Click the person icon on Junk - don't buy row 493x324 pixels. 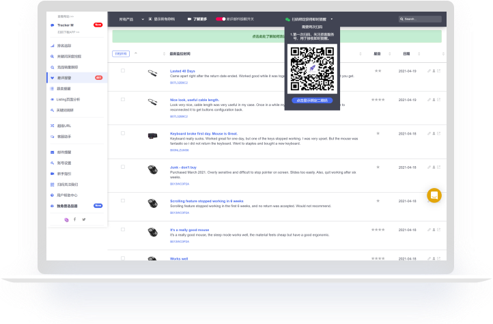tap(434, 167)
